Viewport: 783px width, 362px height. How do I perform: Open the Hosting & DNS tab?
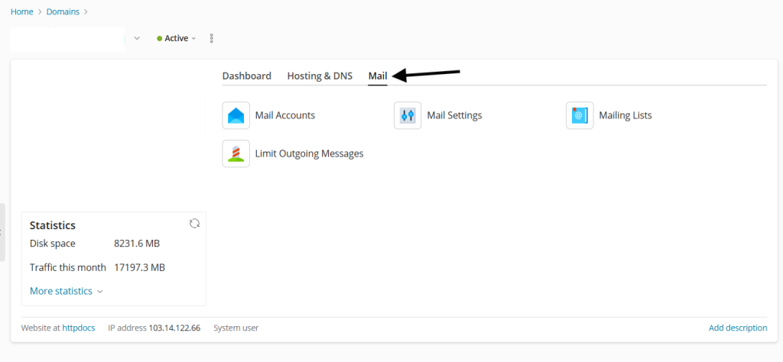tap(320, 76)
